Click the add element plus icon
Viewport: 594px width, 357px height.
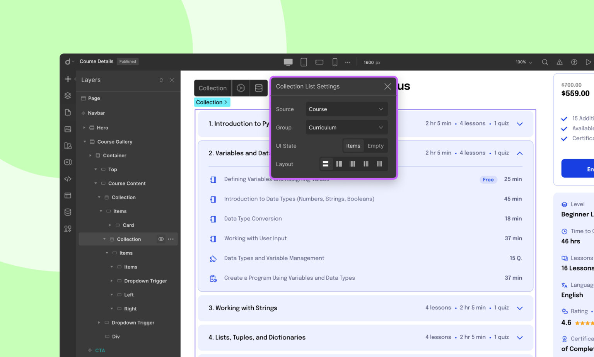point(68,79)
